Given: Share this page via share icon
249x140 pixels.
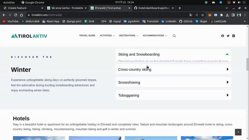Looking at the screenshot, I should (197, 15).
